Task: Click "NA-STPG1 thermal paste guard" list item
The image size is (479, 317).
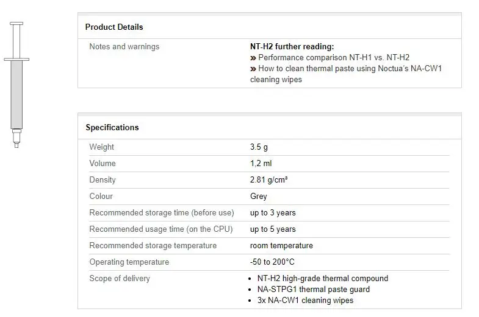Action: pos(313,289)
